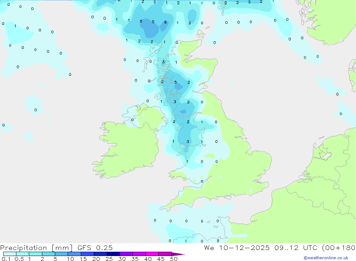Click the "(00+180" forecast offset text

339,248
